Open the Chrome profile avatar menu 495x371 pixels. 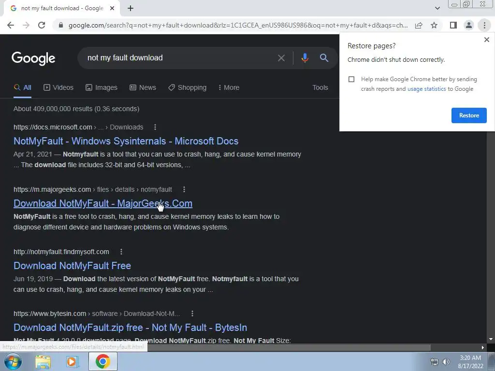point(469,25)
